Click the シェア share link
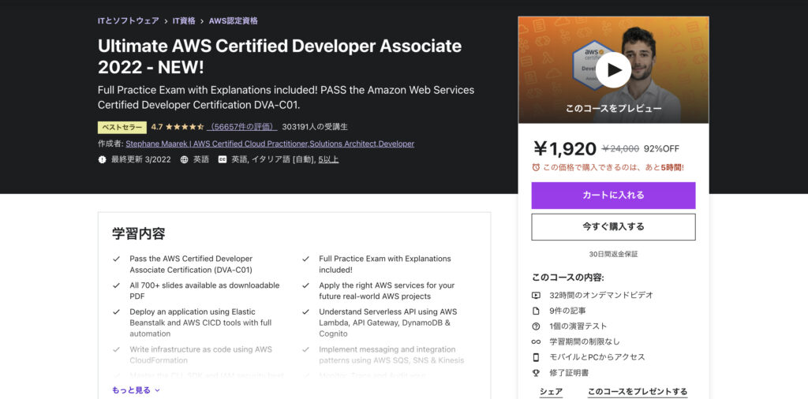The image size is (808, 399). [551, 392]
